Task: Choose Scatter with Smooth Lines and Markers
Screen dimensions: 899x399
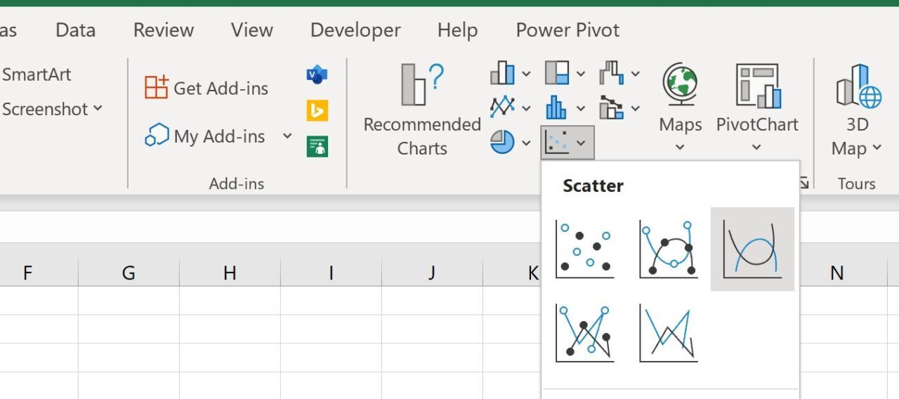Action: pyautogui.click(x=669, y=249)
